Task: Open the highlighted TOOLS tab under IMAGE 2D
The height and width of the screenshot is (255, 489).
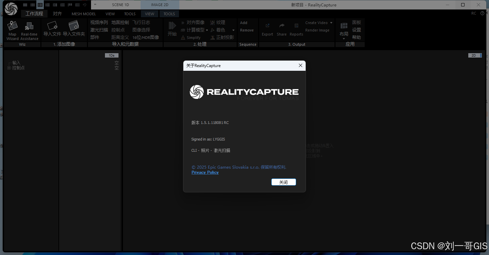Action: click(x=169, y=14)
